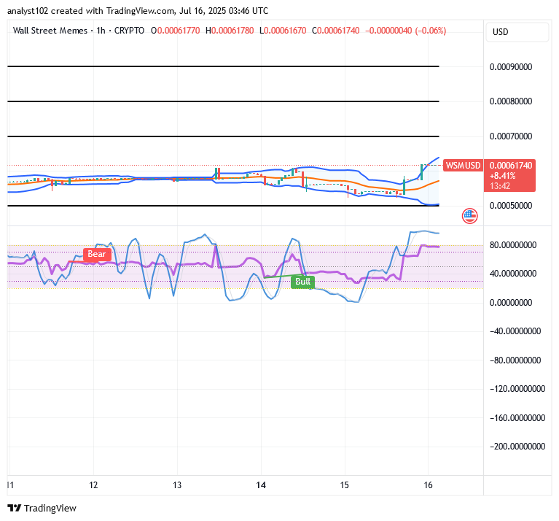Click the WSMUSD price label tag
The height and width of the screenshot is (521, 559).
point(463,165)
